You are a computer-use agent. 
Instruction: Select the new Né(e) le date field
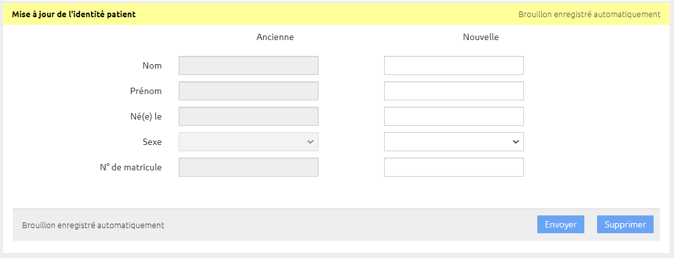[454, 116]
